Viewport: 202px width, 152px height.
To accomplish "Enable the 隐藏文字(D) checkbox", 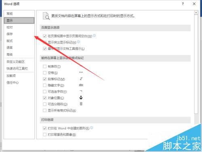I will 44,85.
